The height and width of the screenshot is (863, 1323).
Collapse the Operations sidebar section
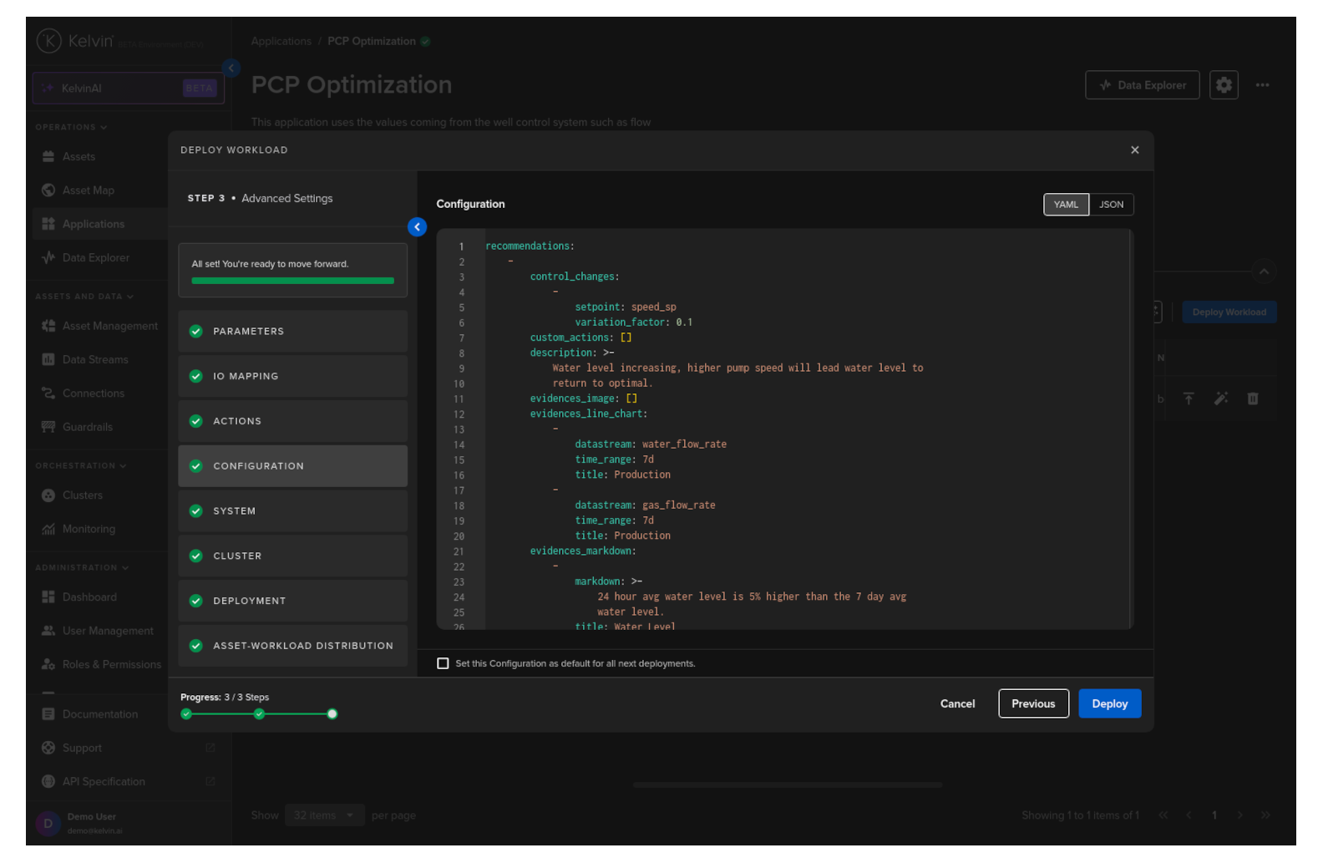(71, 128)
